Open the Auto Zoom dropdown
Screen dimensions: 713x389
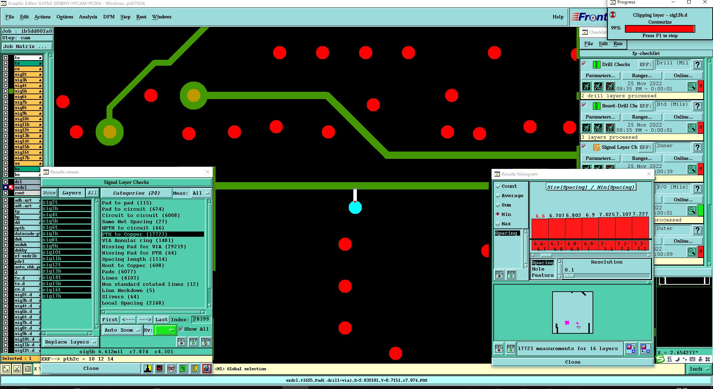122,330
